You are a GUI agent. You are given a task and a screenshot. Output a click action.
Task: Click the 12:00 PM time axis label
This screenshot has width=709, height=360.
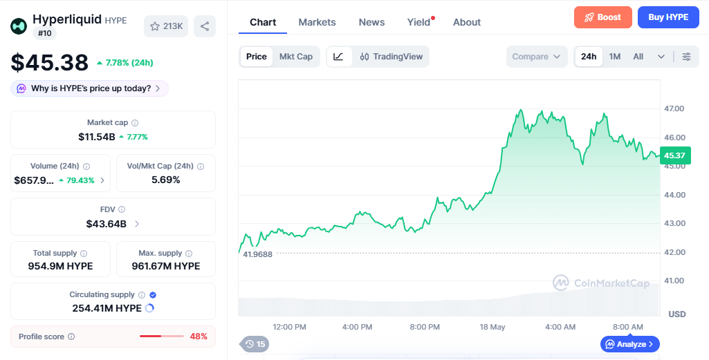(x=289, y=327)
